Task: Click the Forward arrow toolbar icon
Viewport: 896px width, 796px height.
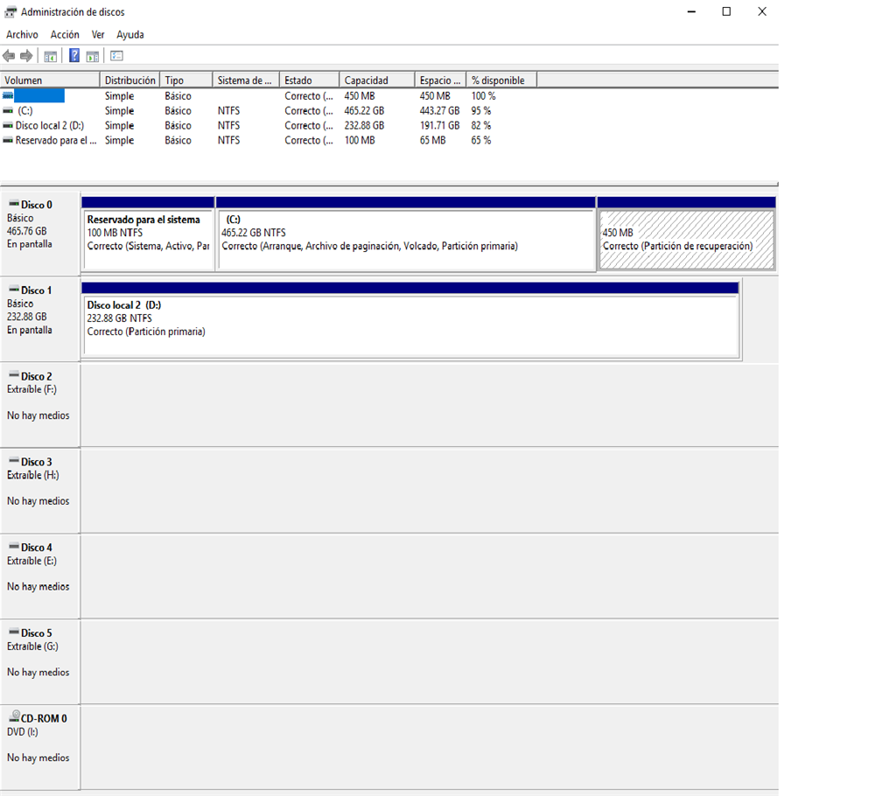Action: click(26, 56)
